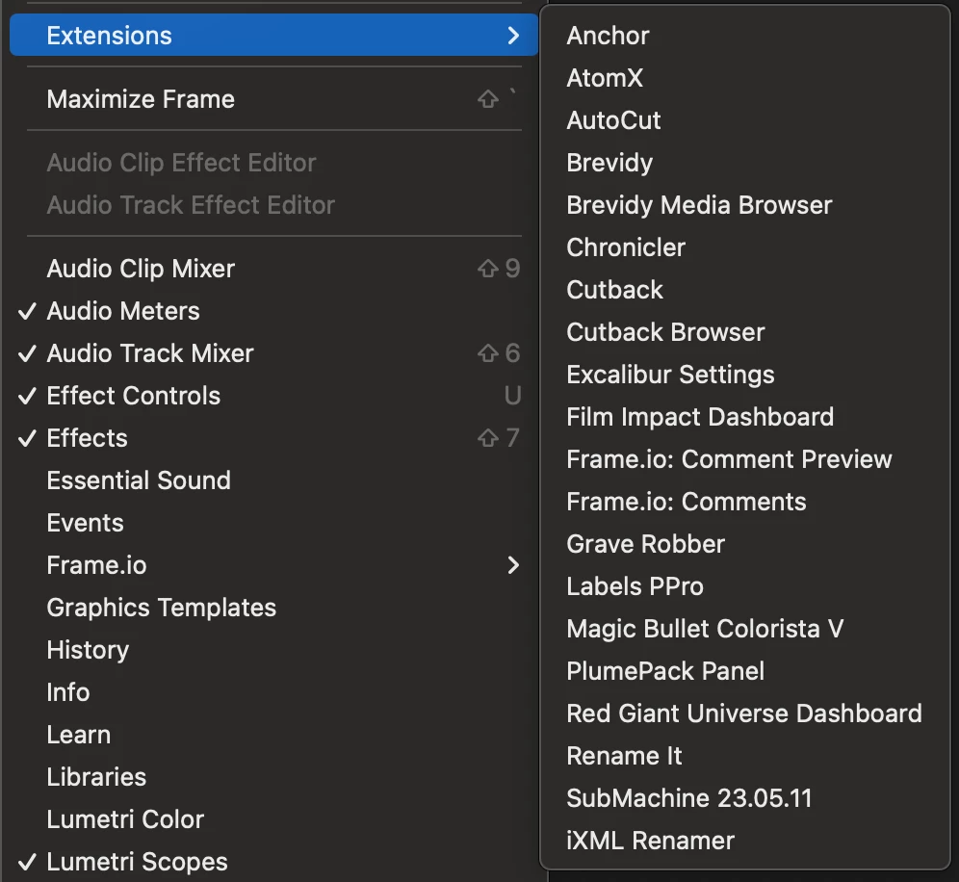Open Excalibur Settings extension

pyautogui.click(x=745, y=375)
